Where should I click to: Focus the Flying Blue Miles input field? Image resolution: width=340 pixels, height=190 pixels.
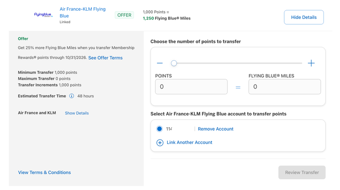tap(285, 87)
